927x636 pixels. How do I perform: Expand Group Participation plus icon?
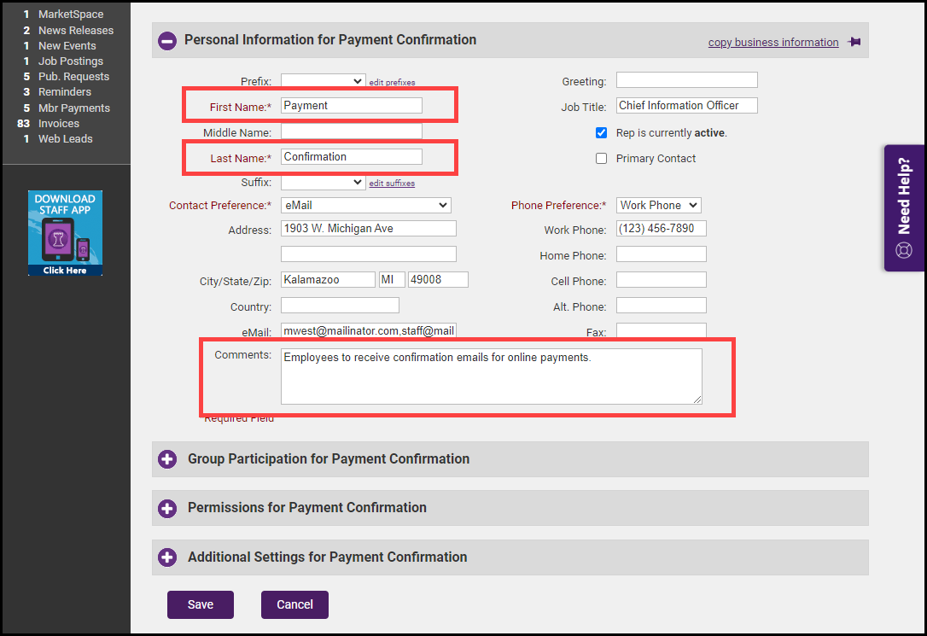[167, 459]
